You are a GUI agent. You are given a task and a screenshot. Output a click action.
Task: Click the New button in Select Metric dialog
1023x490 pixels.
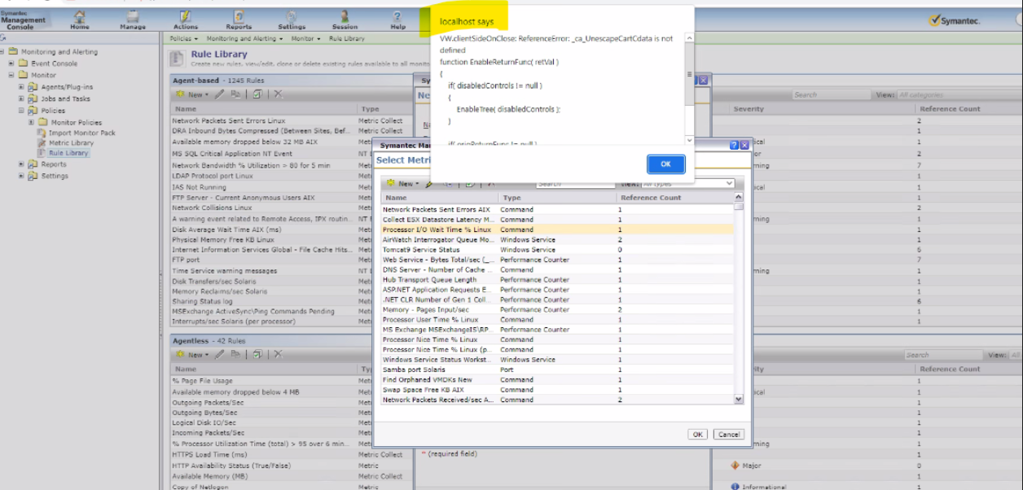coord(402,184)
